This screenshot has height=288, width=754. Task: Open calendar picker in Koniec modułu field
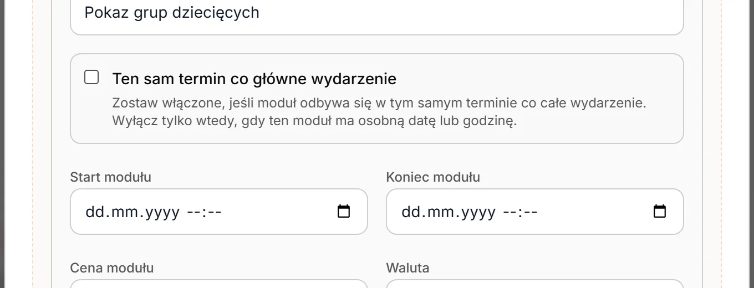tap(660, 212)
